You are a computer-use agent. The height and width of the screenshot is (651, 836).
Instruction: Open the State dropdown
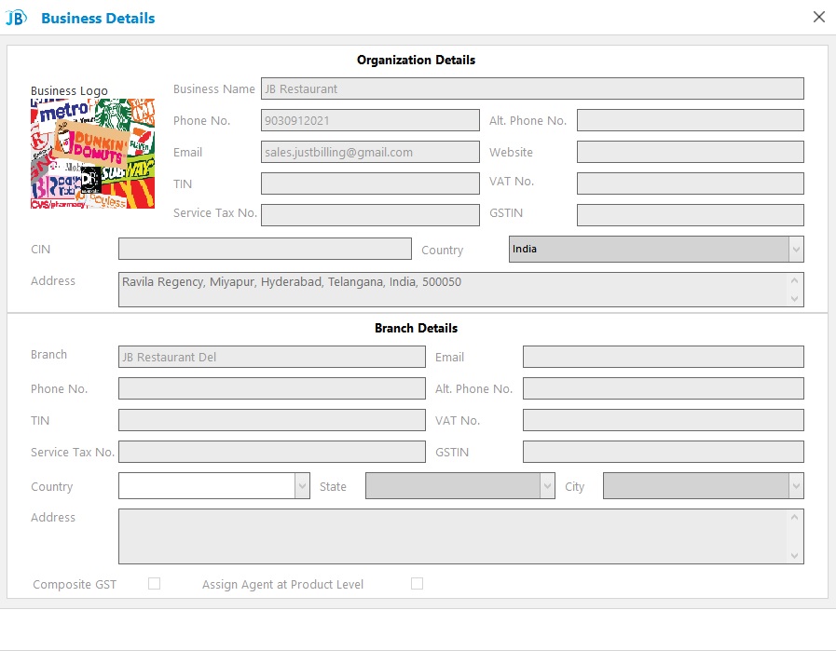(x=460, y=486)
